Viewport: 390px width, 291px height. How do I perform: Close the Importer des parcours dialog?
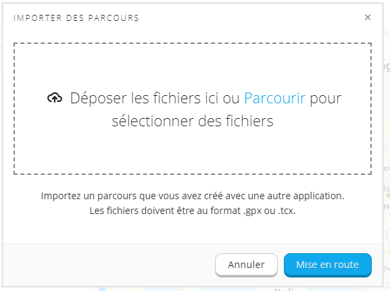[368, 18]
